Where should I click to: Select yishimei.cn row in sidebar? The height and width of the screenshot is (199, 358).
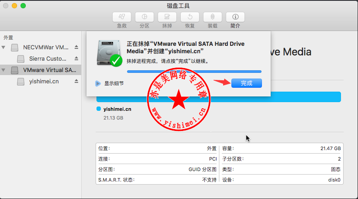click(x=41, y=82)
